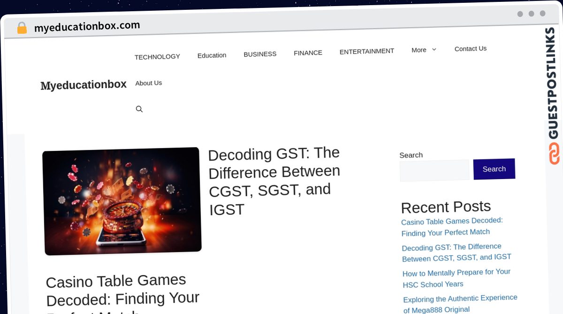The height and width of the screenshot is (314, 563).
Task: Expand the More menu chevron
Action: [434, 49]
